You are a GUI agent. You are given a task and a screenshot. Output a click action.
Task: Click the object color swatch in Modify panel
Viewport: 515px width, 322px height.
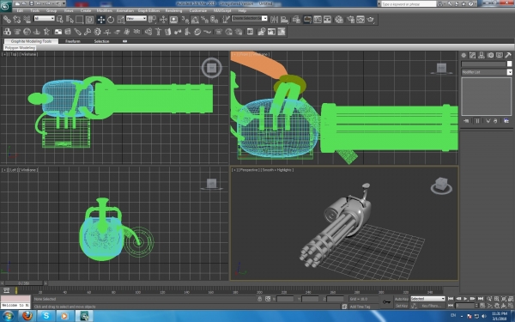tap(509, 64)
